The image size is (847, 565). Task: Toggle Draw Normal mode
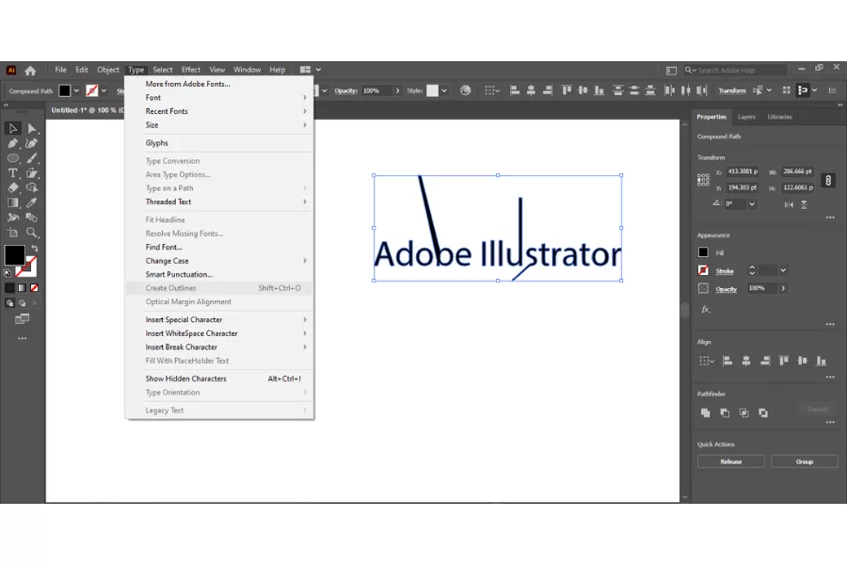9,303
